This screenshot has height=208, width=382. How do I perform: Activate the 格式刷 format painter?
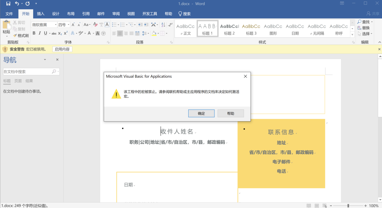pyautogui.click(x=21, y=35)
